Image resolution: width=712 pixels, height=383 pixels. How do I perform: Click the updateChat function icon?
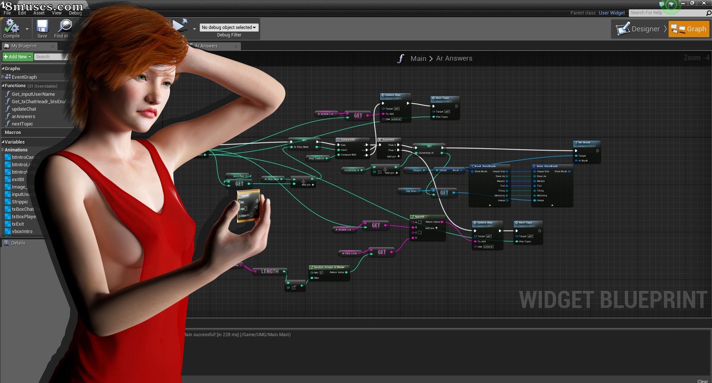click(x=8, y=109)
